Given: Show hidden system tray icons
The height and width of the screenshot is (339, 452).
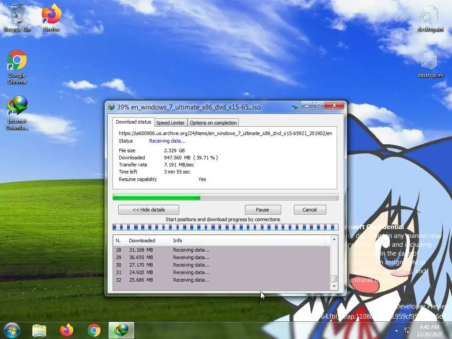Looking at the screenshot, I should [x=397, y=331].
